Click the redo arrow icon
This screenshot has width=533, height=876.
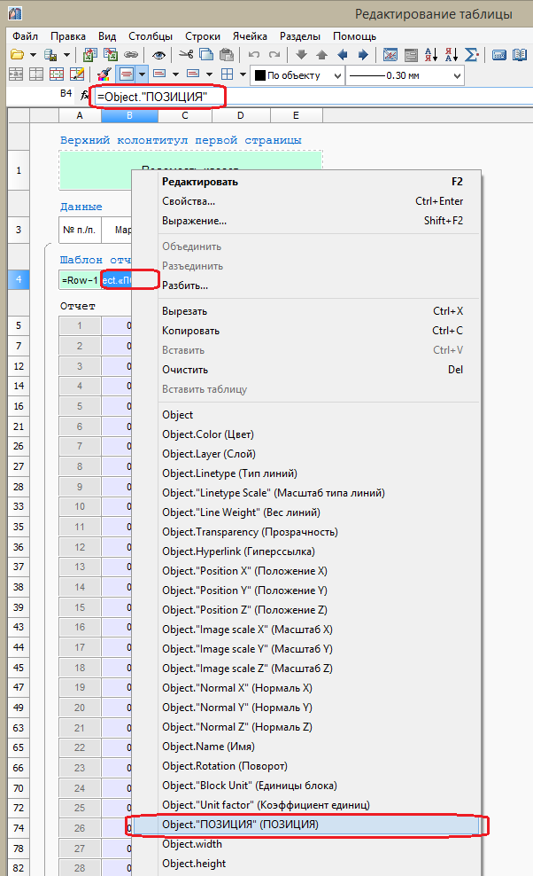(x=274, y=55)
